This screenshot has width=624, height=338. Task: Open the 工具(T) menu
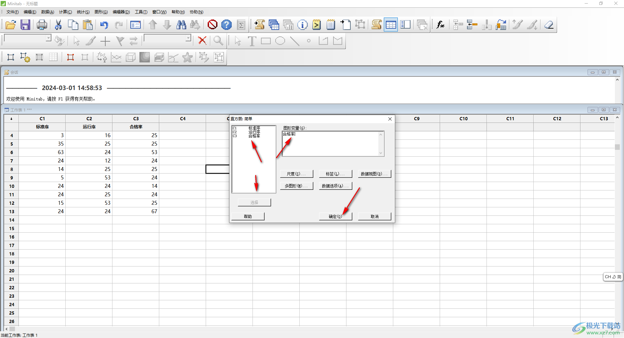click(141, 12)
